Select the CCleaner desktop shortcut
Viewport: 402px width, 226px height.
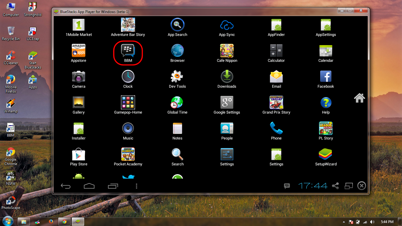[11, 58]
